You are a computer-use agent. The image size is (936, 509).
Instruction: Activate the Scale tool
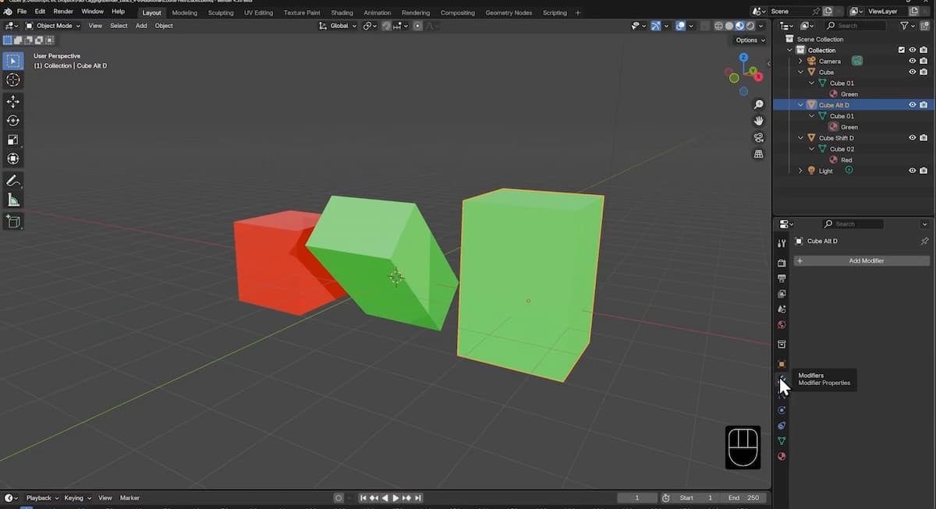[x=13, y=140]
